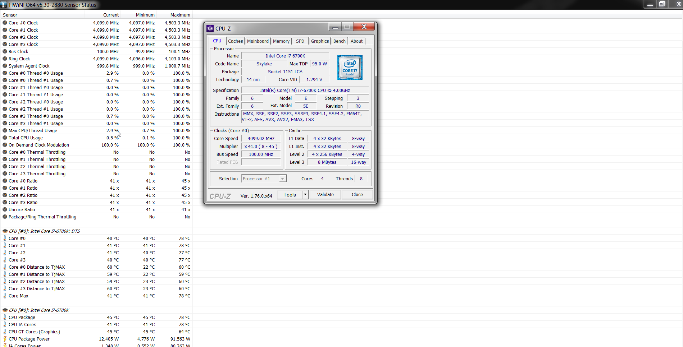Screen dimensions: 683x347
Task: Click the Minimum column header
Action: click(139, 15)
